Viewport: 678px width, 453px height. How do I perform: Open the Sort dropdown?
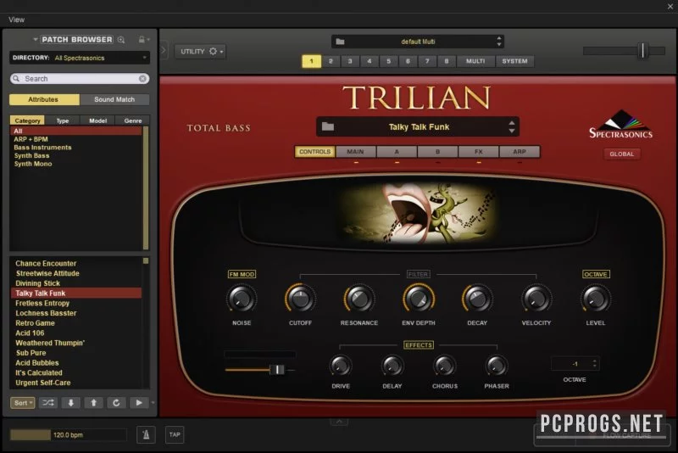click(23, 403)
